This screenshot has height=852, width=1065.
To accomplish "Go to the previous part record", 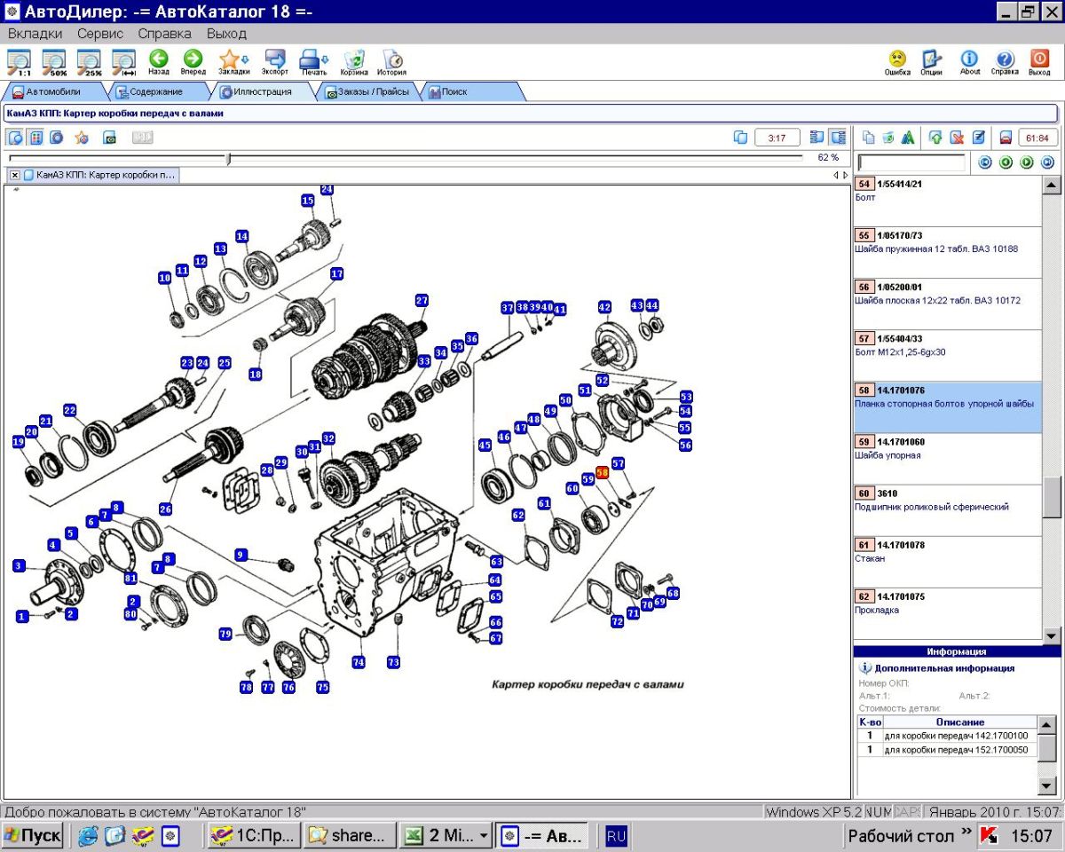I will click(1006, 162).
